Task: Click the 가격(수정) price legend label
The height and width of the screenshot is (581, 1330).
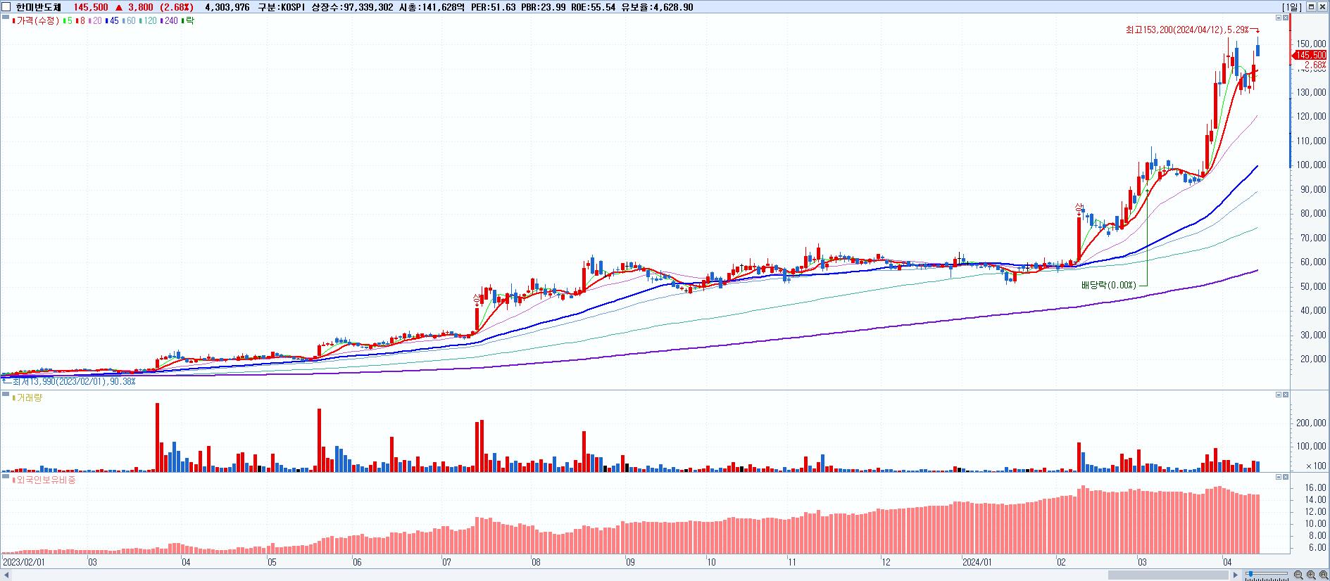Action: point(37,21)
